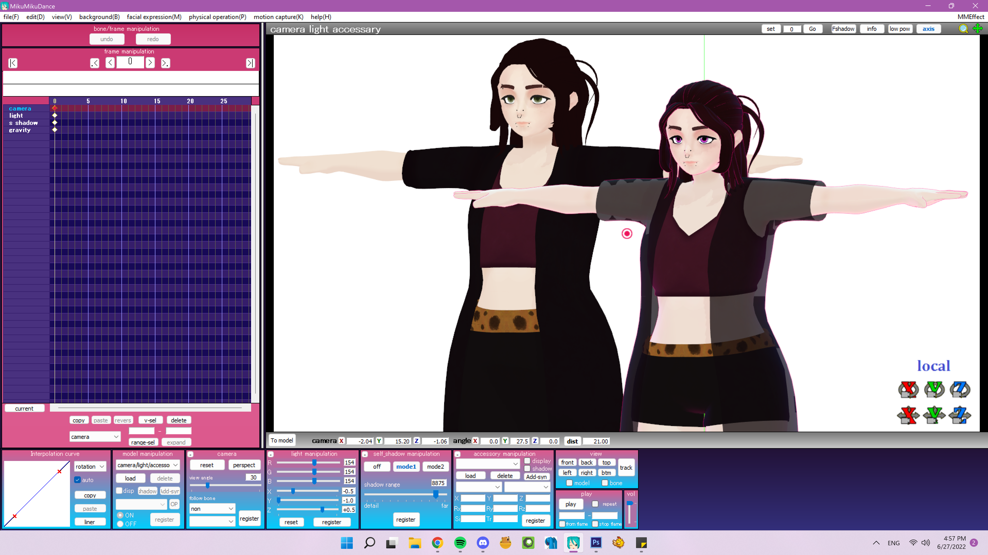Open the facial expression(M) menu

click(154, 17)
